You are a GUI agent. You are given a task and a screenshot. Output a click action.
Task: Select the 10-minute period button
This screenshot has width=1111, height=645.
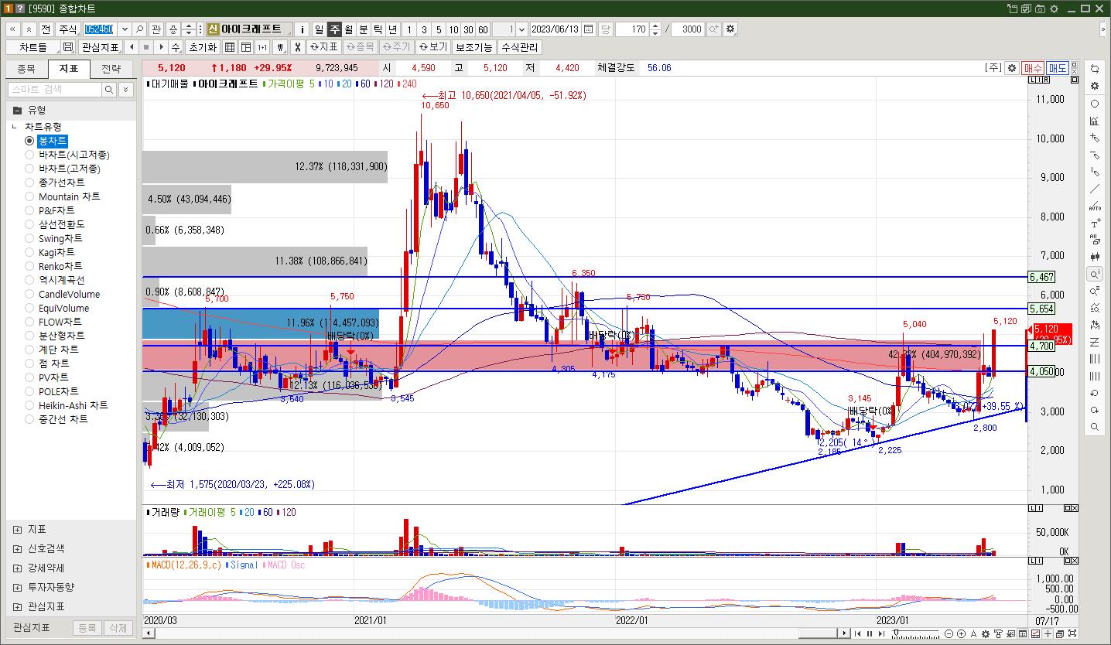453,29
